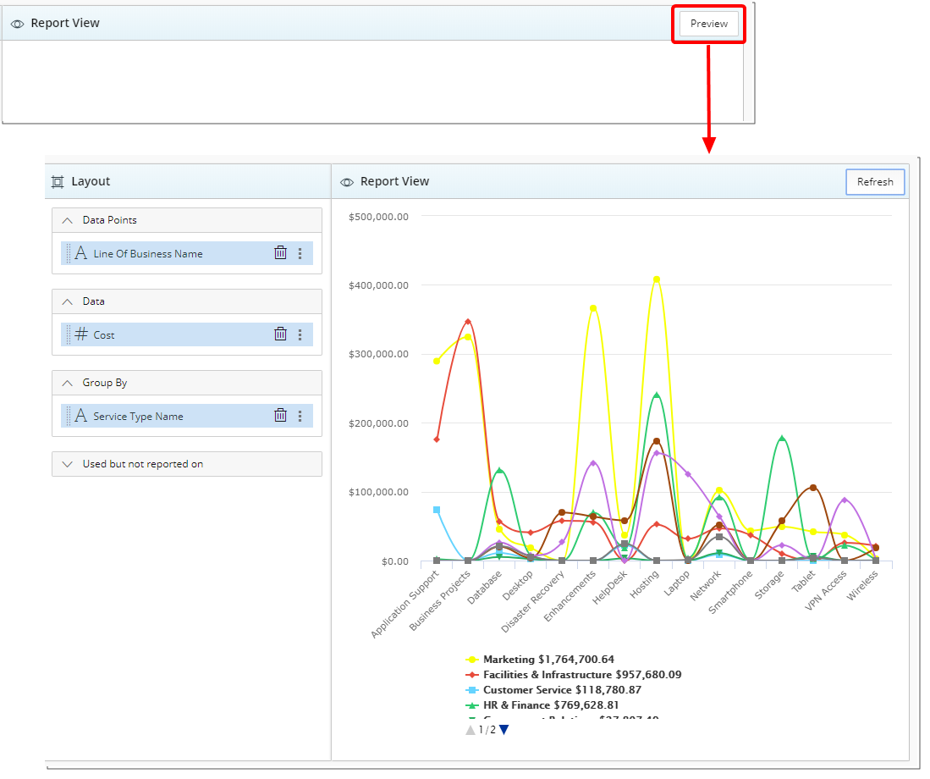Open options menu for Cost field

pyautogui.click(x=300, y=334)
